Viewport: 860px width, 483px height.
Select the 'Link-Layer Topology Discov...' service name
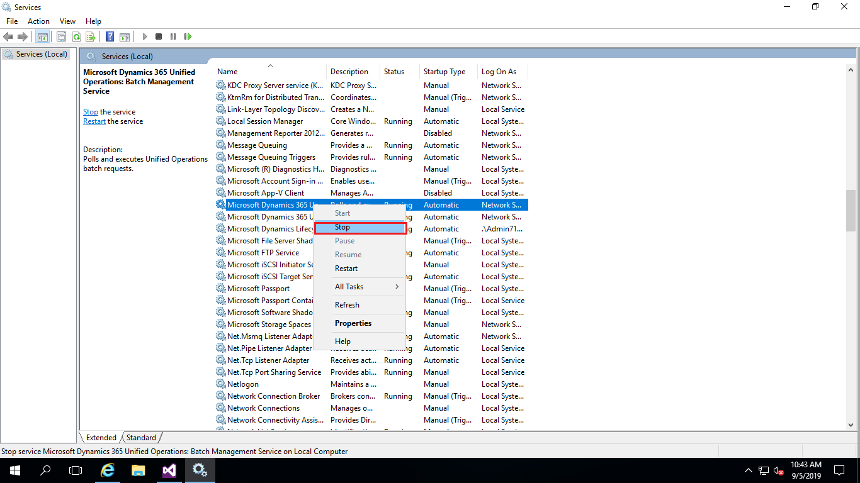pos(275,109)
